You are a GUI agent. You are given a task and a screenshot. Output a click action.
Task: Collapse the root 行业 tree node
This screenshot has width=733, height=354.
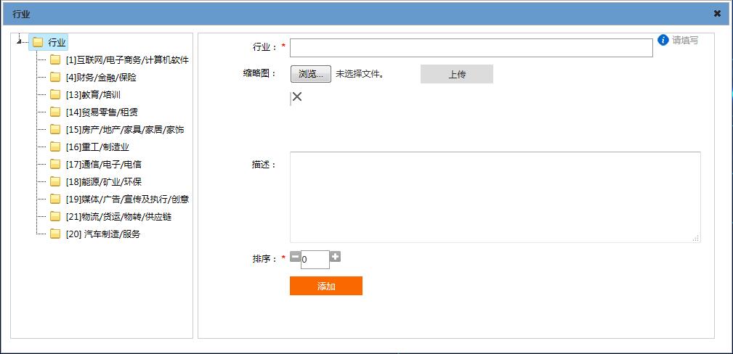coord(19,41)
